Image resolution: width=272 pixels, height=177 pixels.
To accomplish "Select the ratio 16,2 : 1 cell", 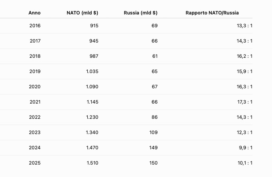I will [x=245, y=56].
